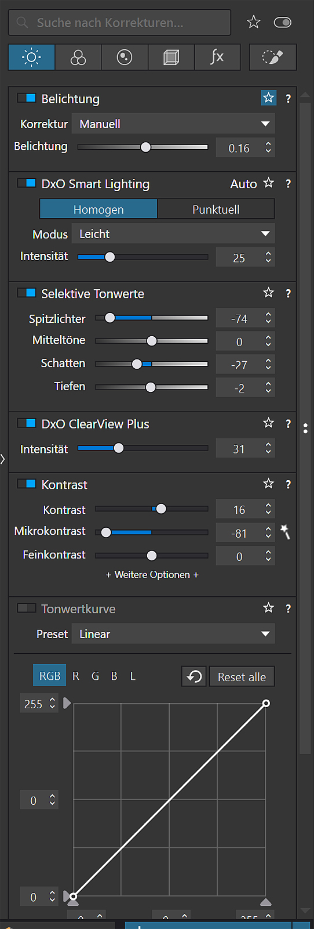Select the Homogen mode button
Image resolution: width=314 pixels, height=929 pixels.
point(98,209)
